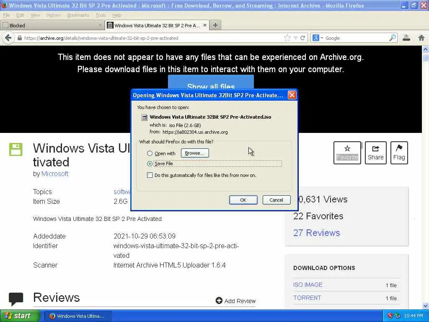The height and width of the screenshot is (322, 429).
Task: Close the Opening file dialog with X
Action: tap(292, 95)
